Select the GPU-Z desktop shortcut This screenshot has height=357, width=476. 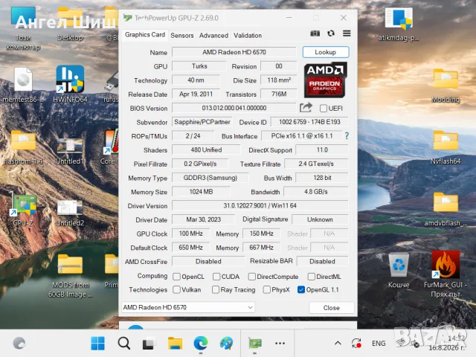[x=23, y=210]
